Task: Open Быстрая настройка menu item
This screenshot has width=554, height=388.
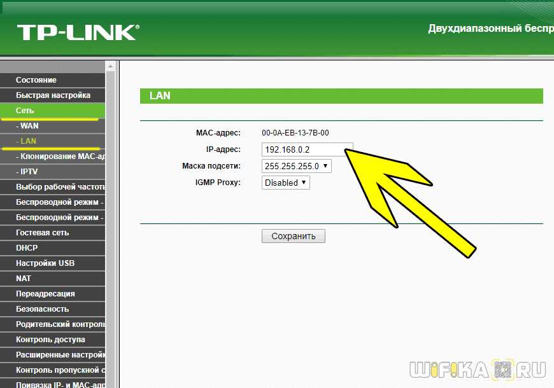Action: pos(53,95)
